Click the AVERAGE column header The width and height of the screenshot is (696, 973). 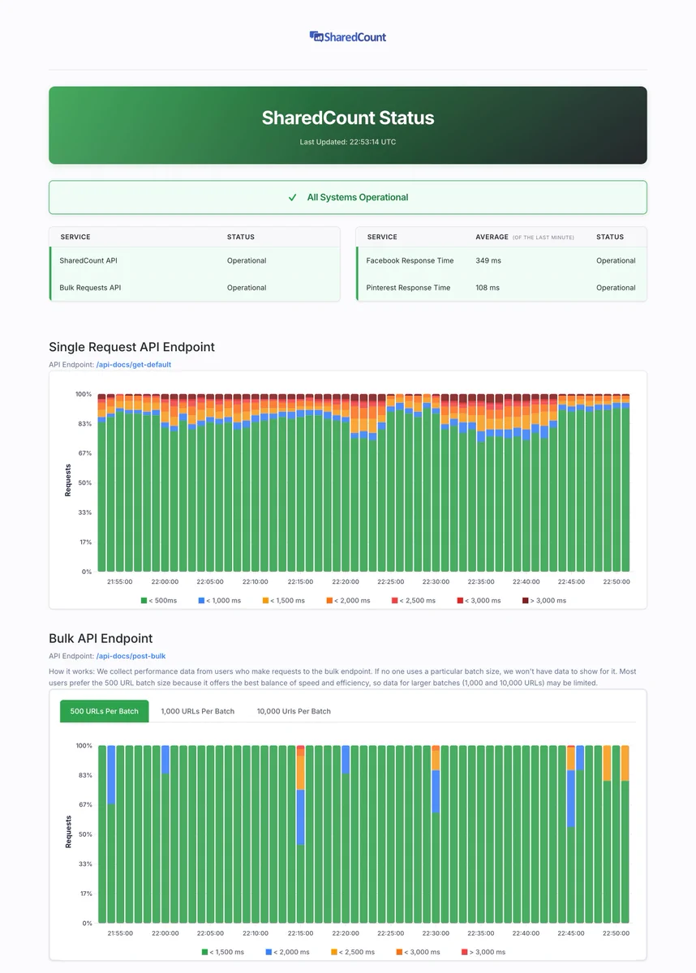(x=492, y=237)
